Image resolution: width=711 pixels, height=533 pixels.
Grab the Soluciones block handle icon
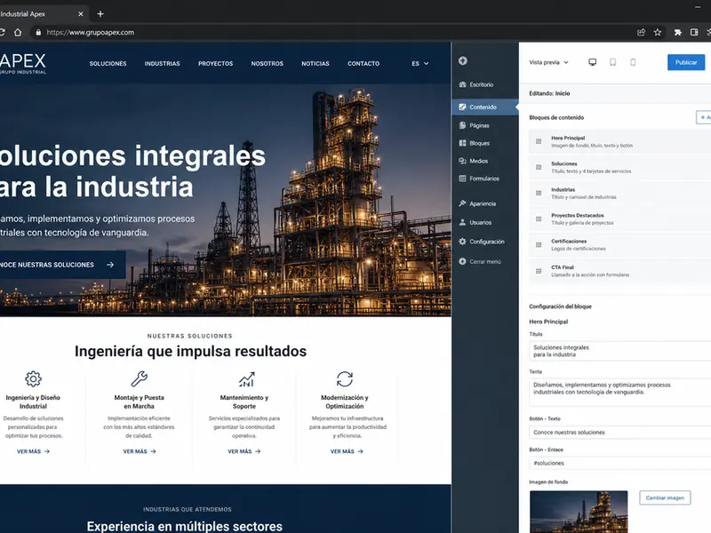coord(539,167)
